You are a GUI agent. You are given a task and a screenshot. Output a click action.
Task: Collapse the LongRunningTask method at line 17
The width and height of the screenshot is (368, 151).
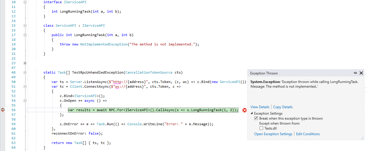pos(25,35)
